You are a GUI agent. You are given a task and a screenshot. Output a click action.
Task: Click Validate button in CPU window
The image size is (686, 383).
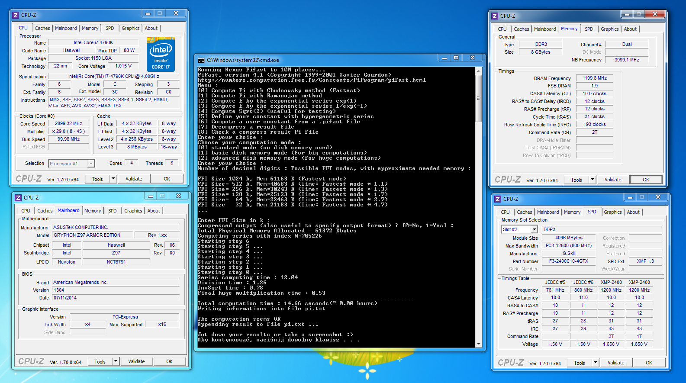[134, 179]
